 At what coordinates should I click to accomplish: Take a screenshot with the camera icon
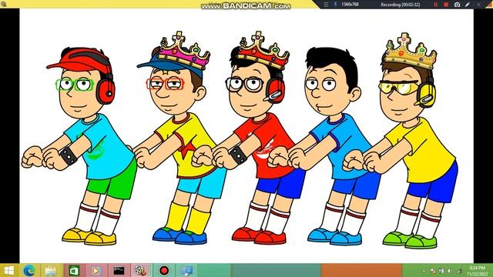(457, 5)
